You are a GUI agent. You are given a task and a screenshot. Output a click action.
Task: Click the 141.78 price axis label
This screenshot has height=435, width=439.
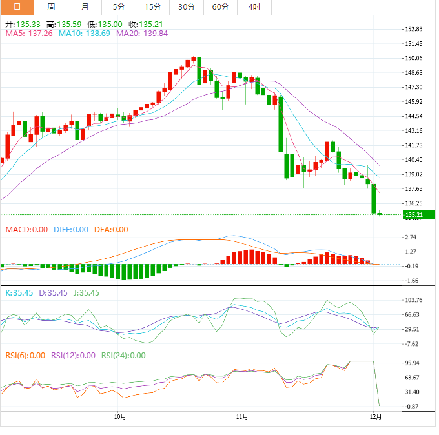[x=414, y=145]
